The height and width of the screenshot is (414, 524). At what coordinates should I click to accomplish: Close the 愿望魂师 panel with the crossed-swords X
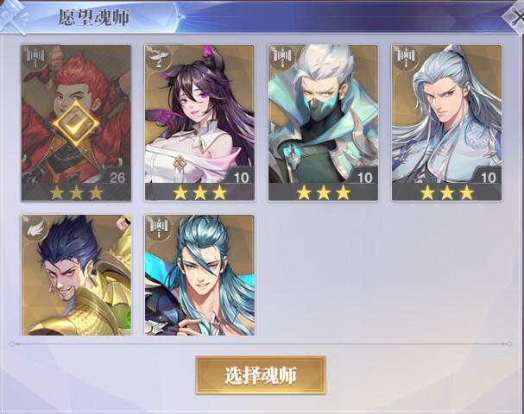[515, 18]
